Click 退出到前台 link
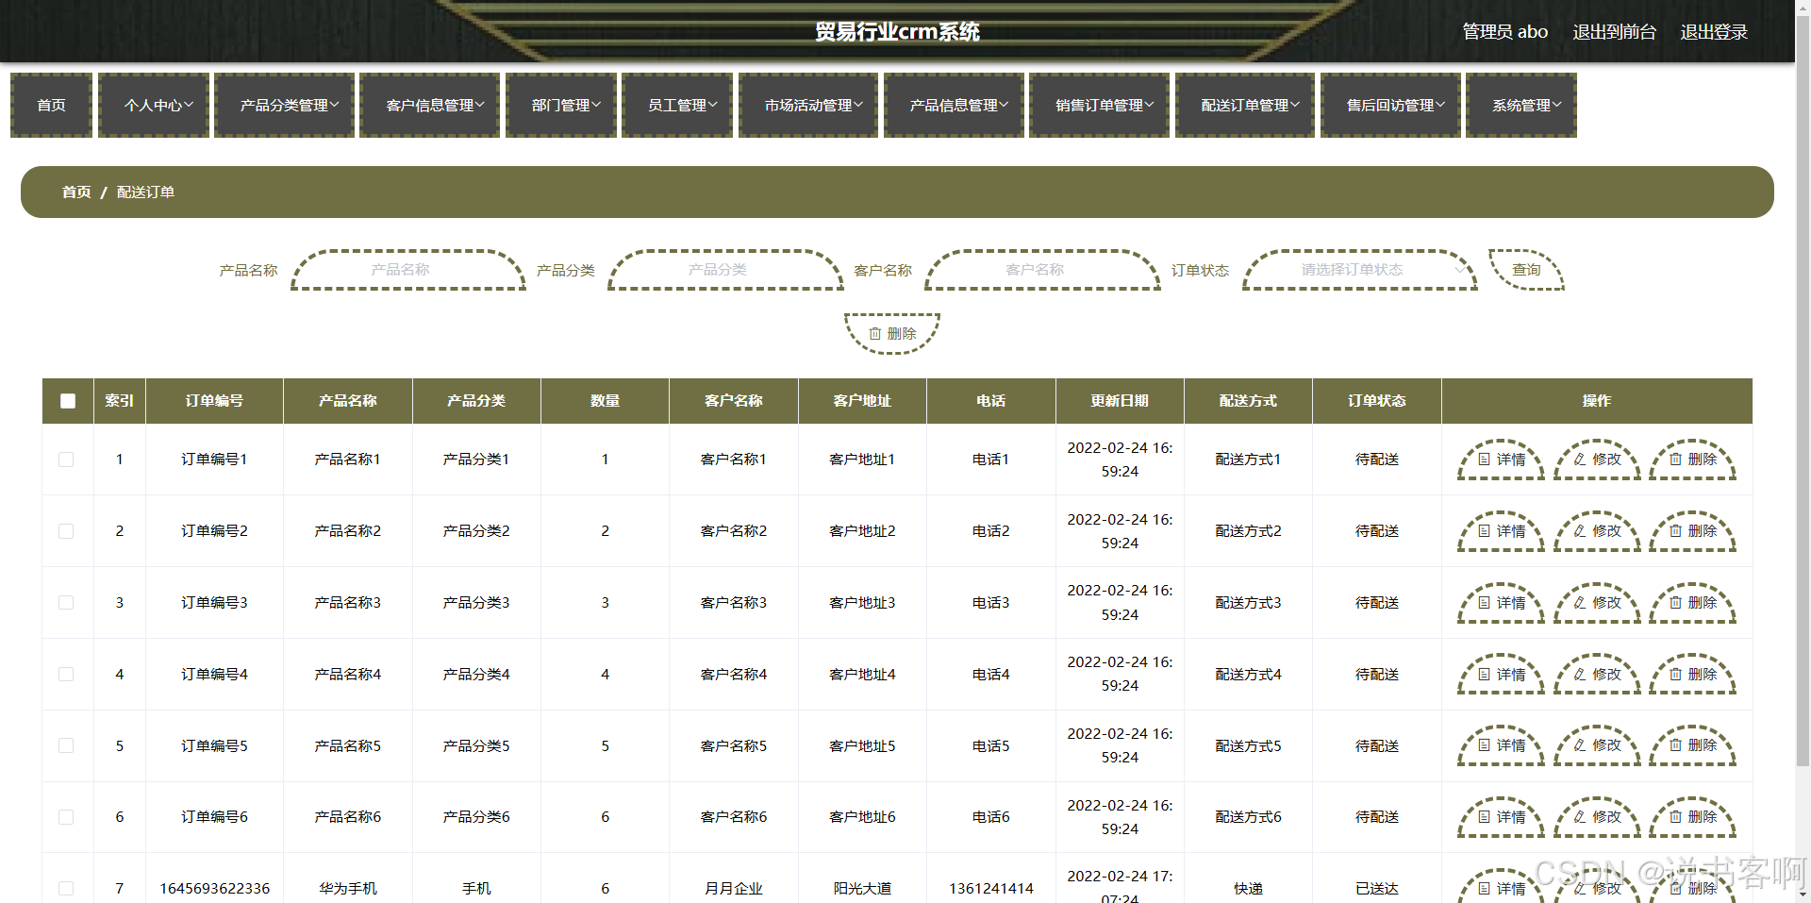The height and width of the screenshot is (903, 1811). (1614, 32)
